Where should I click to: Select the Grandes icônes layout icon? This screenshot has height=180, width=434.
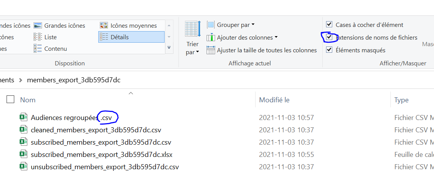point(38,26)
